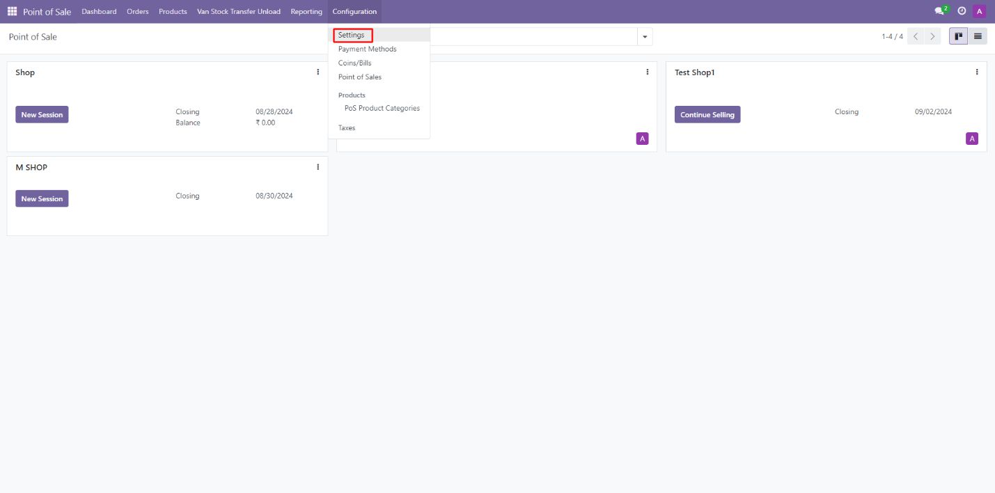The image size is (995, 493).
Task: Open the activities clock icon
Action: tap(962, 11)
